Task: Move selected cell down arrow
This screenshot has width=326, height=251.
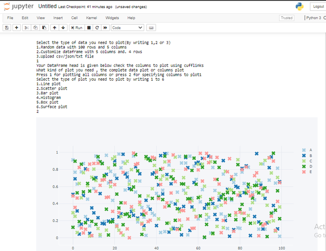Action: [x=63, y=28]
